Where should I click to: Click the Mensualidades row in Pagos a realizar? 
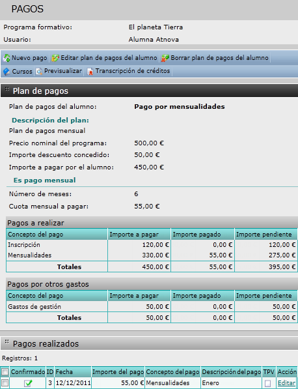click(152, 255)
